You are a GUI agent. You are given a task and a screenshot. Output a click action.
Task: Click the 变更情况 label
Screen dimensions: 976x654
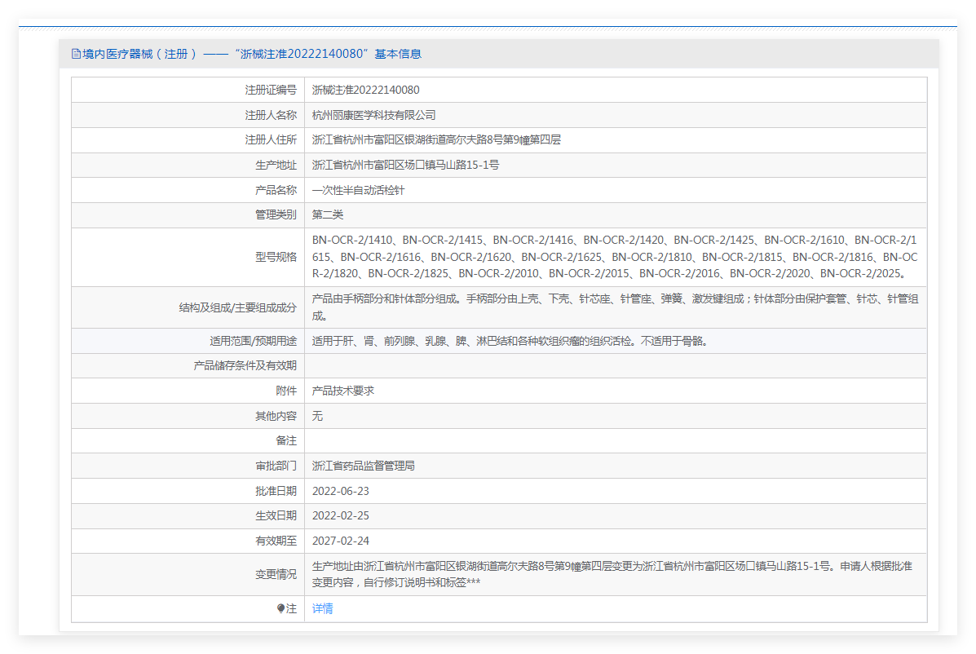click(276, 574)
